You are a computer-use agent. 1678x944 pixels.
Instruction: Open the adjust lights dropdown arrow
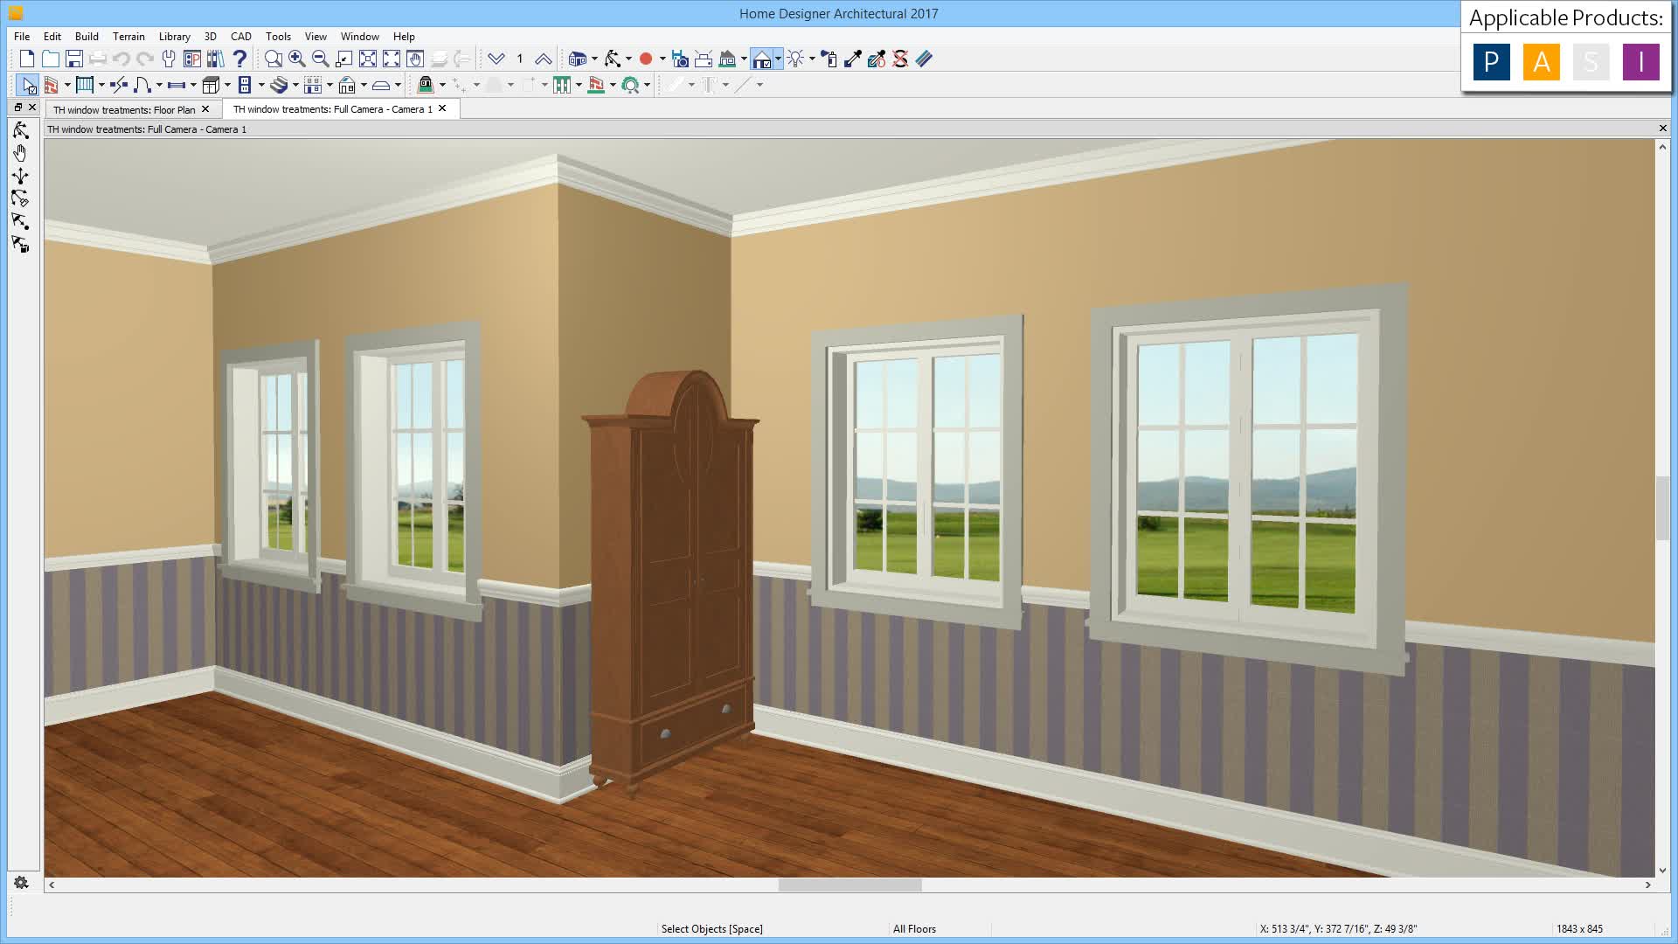coord(812,59)
